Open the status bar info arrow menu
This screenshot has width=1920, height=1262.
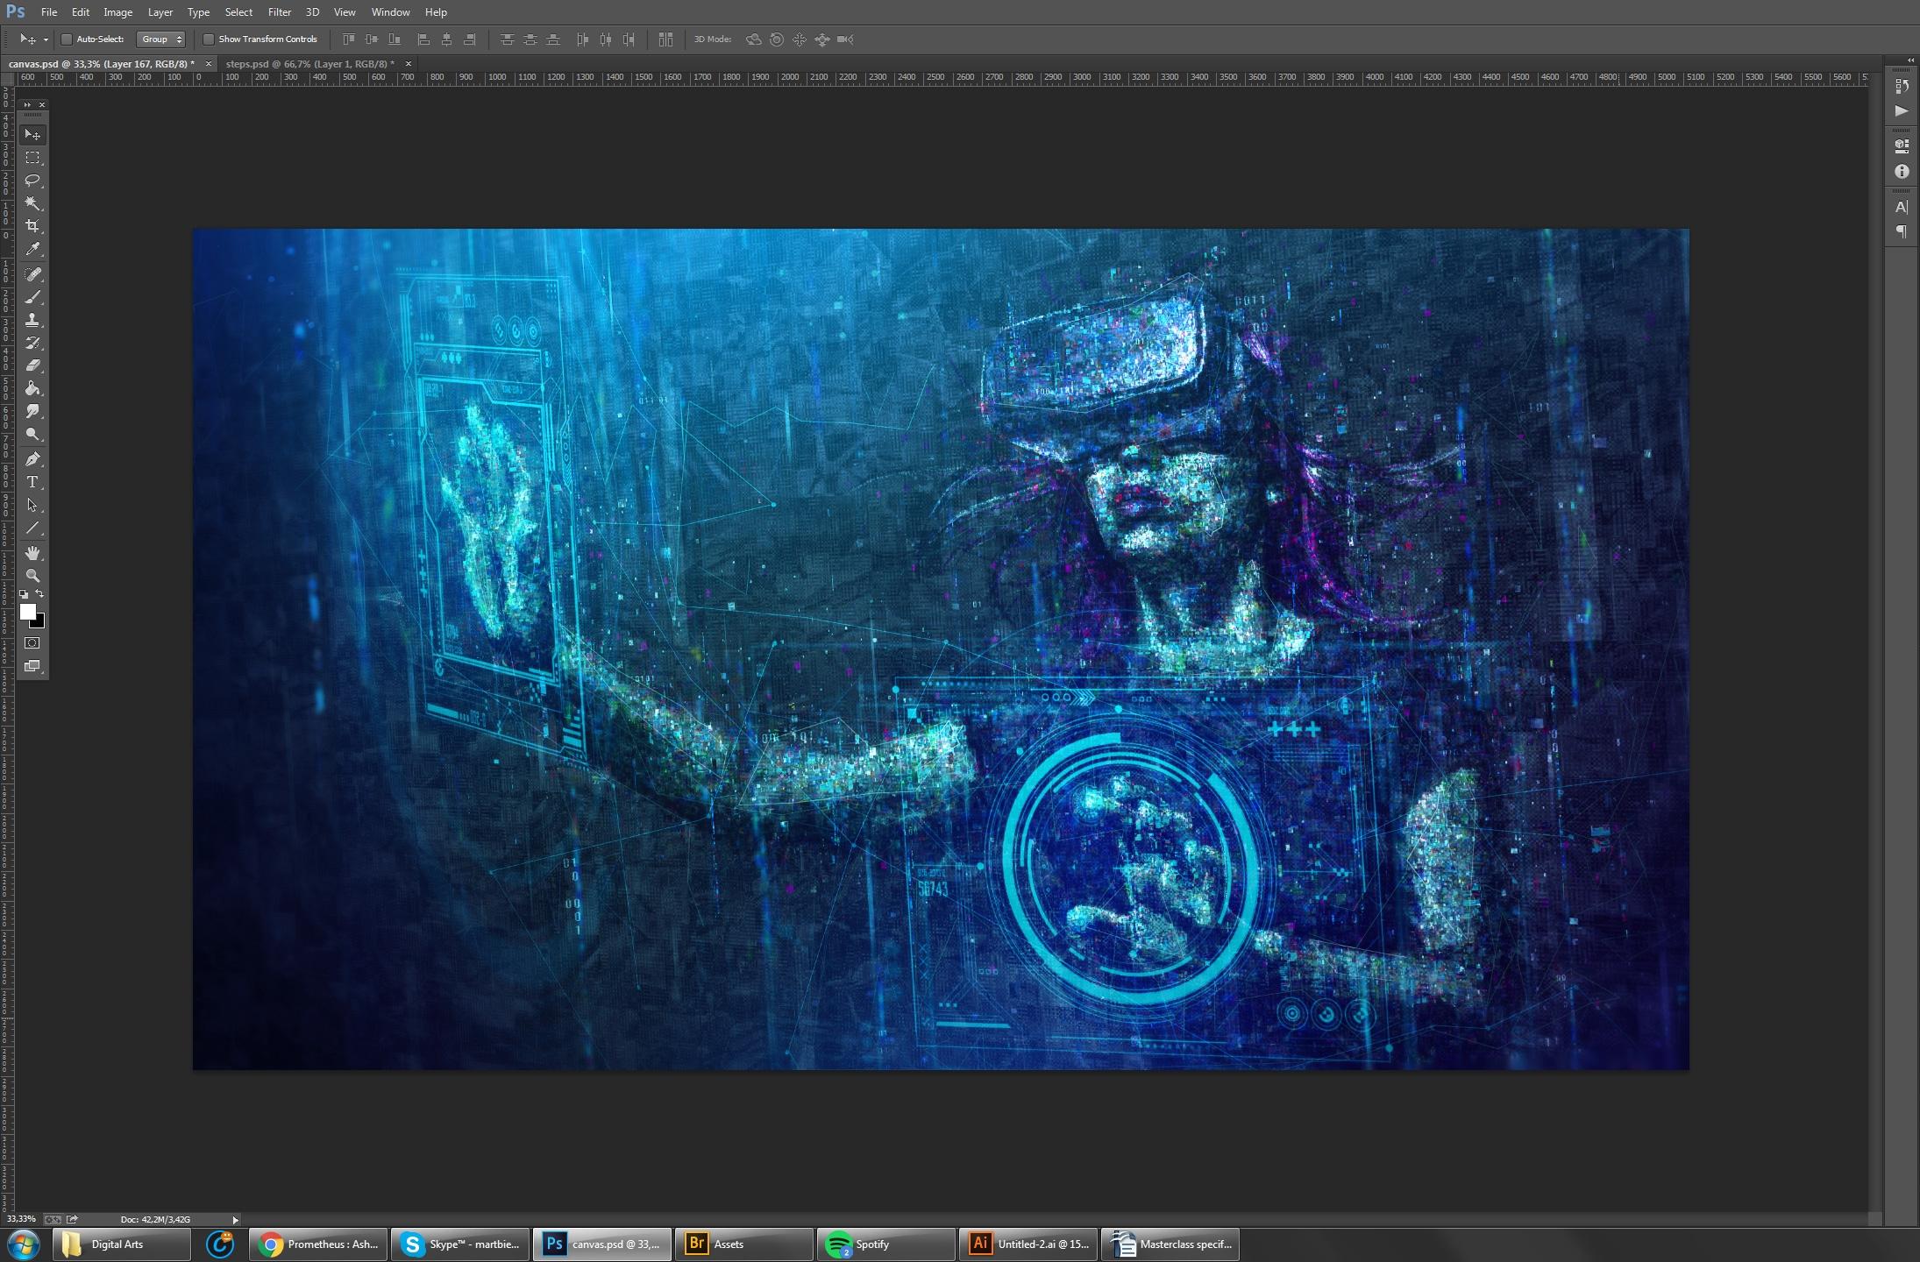pyautogui.click(x=235, y=1220)
